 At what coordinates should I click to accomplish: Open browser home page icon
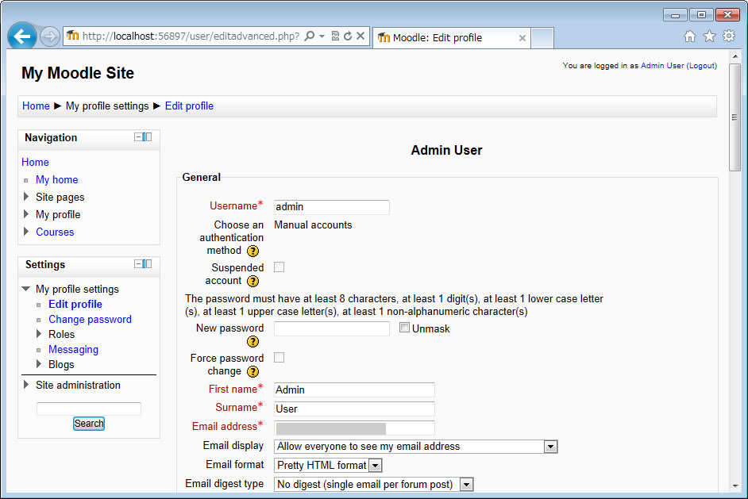[x=689, y=36]
